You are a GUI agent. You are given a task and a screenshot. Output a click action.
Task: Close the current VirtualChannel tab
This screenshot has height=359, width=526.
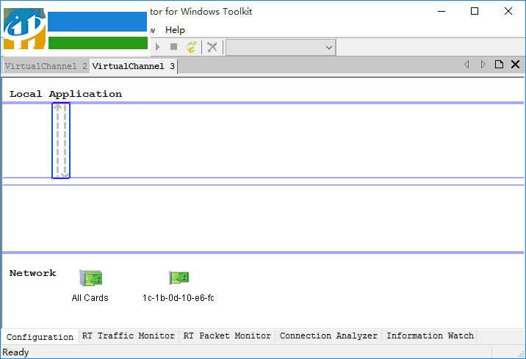(515, 64)
